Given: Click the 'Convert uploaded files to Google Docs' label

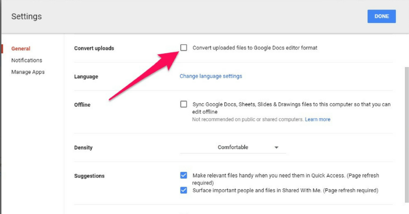Looking at the screenshot, I should [255, 48].
